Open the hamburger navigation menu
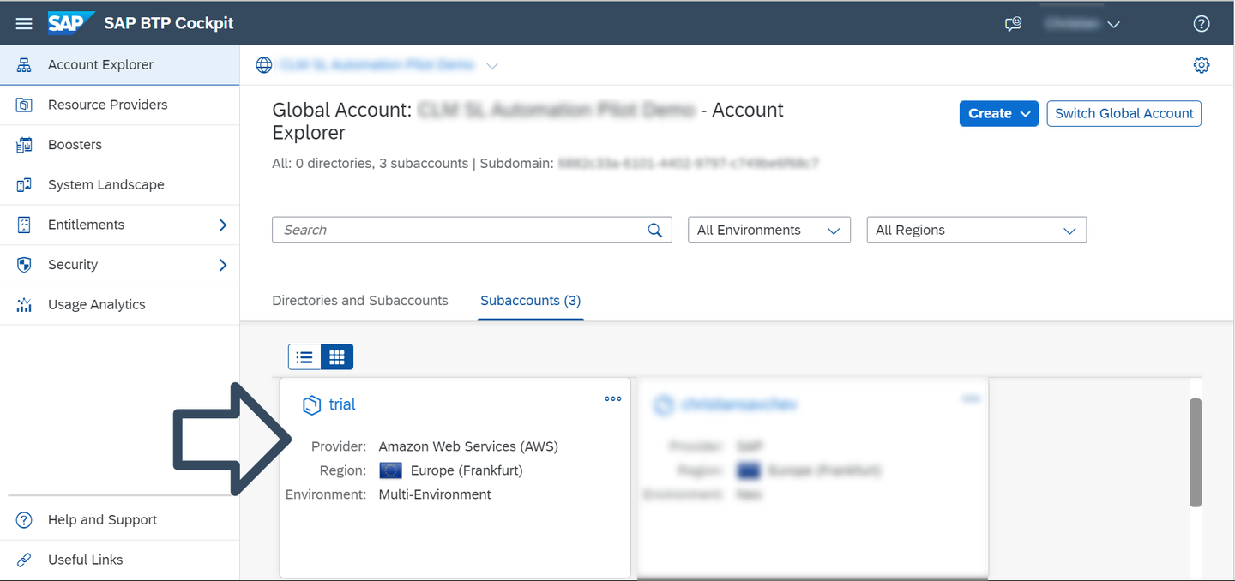This screenshot has width=1235, height=581. [24, 23]
